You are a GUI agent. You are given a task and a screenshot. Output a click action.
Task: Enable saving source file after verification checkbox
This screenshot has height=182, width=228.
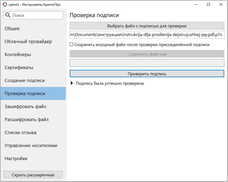tap(71, 44)
